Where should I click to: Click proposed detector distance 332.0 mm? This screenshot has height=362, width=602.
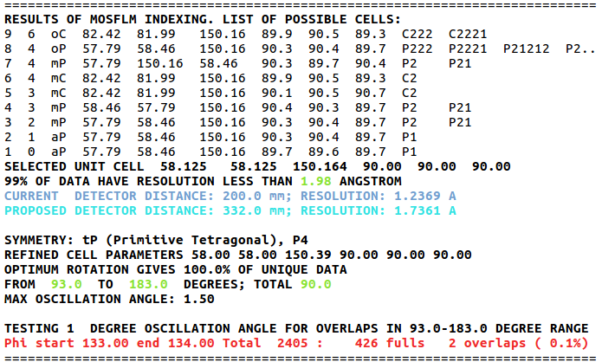[x=257, y=210]
